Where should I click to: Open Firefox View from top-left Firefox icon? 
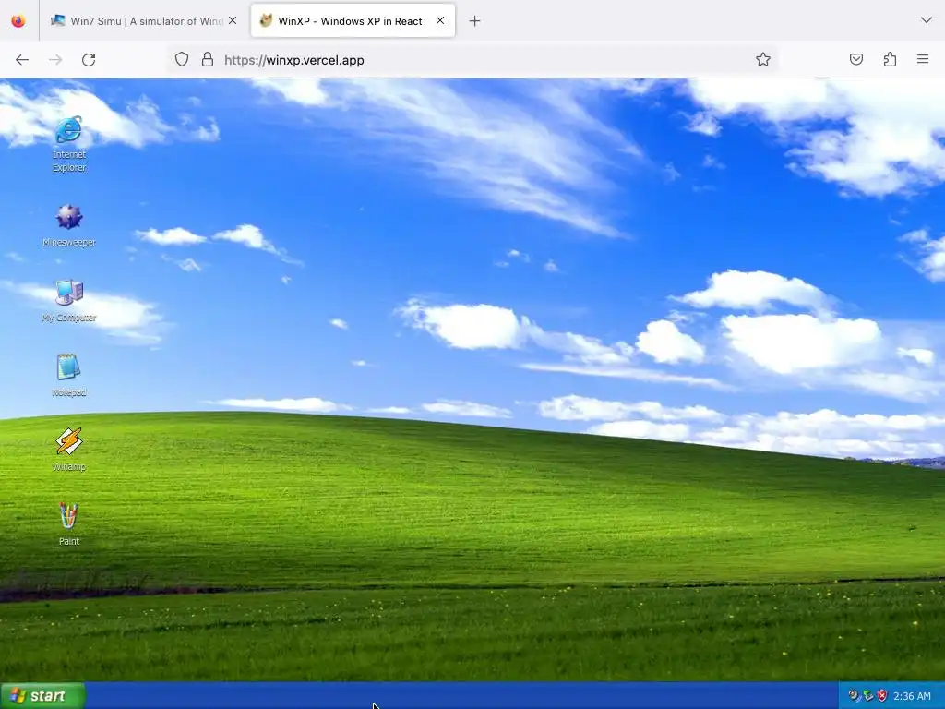[x=18, y=21]
